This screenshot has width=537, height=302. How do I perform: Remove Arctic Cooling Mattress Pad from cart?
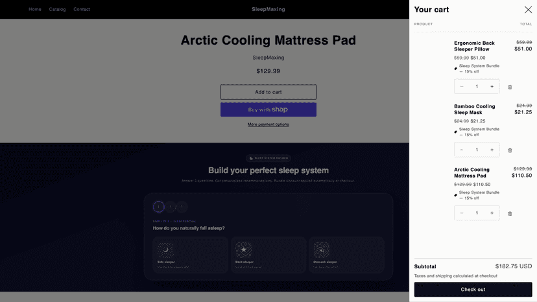click(x=510, y=213)
